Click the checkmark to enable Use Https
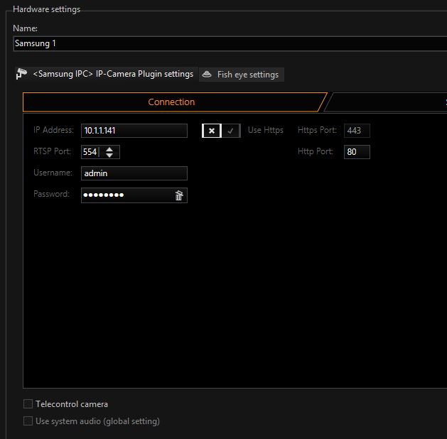The width and height of the screenshot is (447, 439). point(230,131)
